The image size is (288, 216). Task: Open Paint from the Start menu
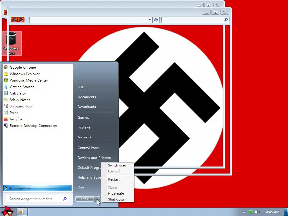click(x=14, y=112)
